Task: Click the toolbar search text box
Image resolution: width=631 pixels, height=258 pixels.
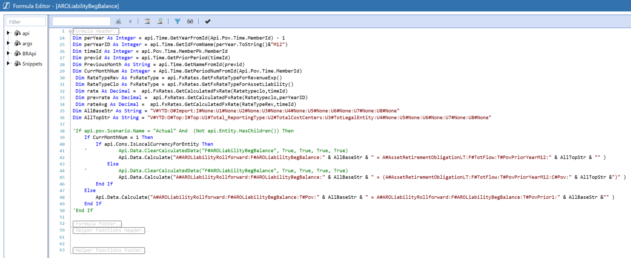Action: (81, 21)
